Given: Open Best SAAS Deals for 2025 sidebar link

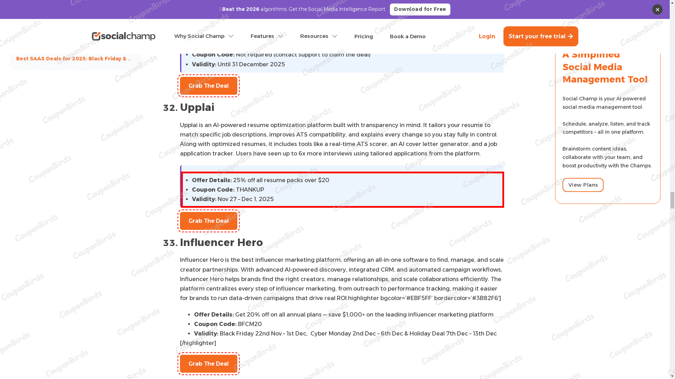Looking at the screenshot, I should 73,59.
